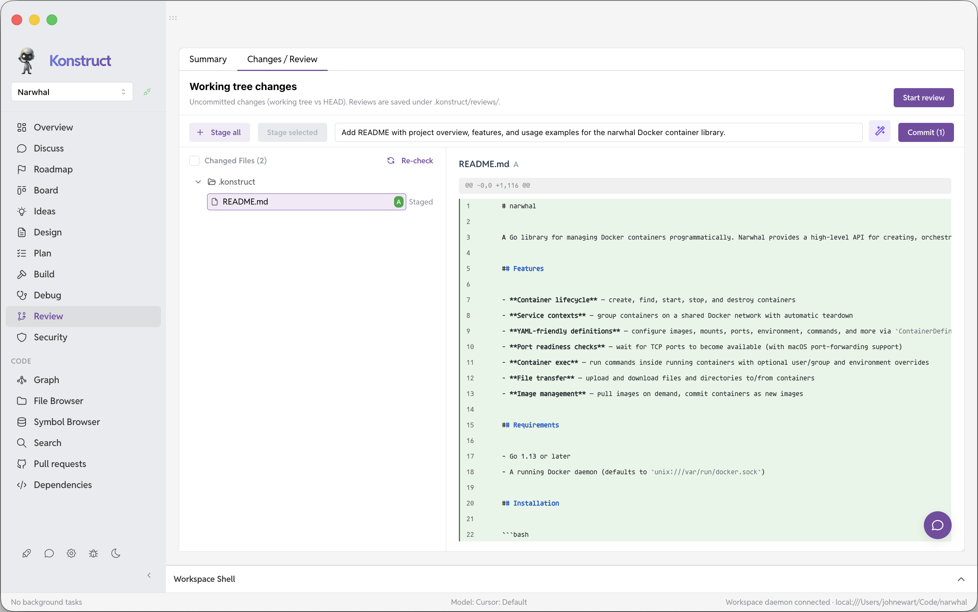Screen dimensions: 978x612
Task: Open the Board view
Action: click(84, 190)
